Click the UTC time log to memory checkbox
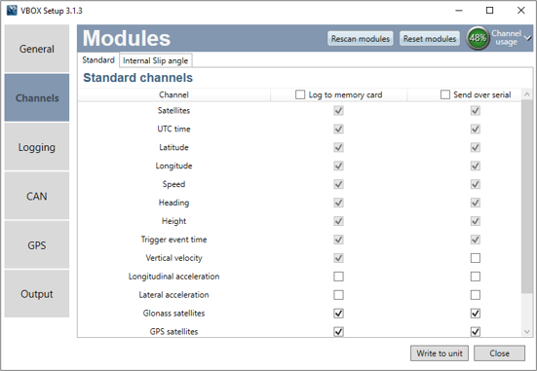 (338, 130)
